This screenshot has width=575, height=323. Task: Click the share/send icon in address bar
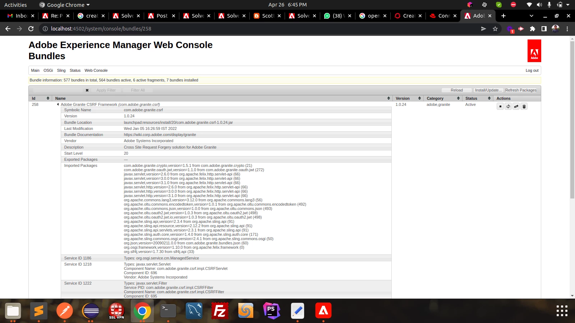coord(484,29)
